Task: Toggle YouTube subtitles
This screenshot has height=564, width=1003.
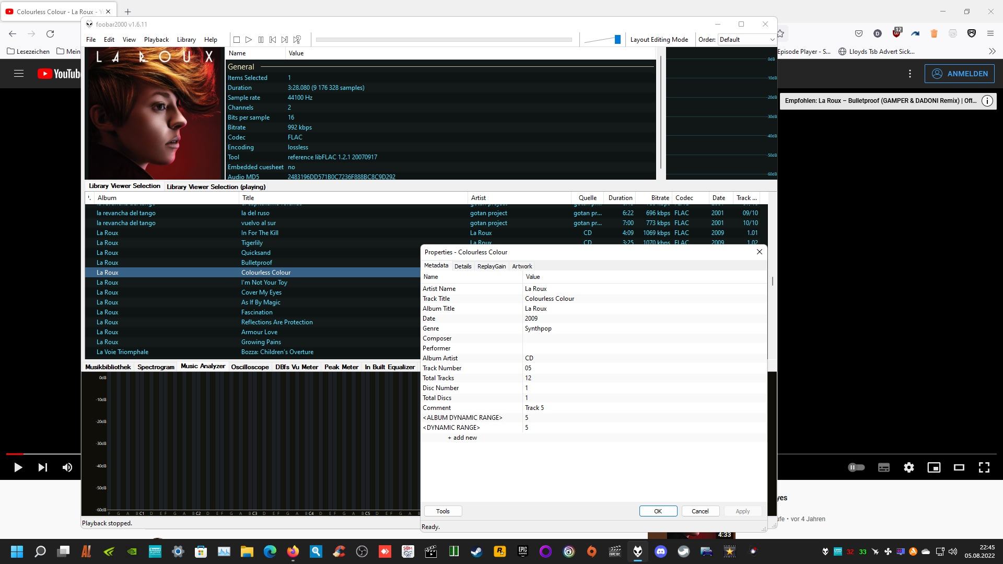Action: click(884, 467)
